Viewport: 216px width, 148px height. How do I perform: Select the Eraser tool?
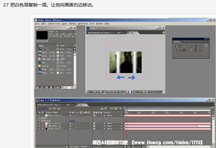(x=200, y=46)
